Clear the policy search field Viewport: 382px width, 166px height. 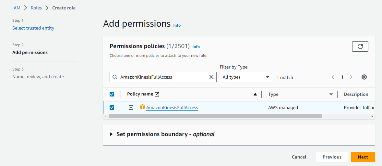coord(211,77)
